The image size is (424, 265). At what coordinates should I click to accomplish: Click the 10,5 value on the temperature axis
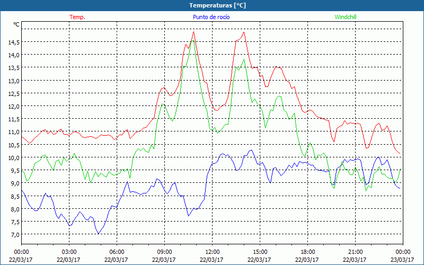tap(14, 145)
